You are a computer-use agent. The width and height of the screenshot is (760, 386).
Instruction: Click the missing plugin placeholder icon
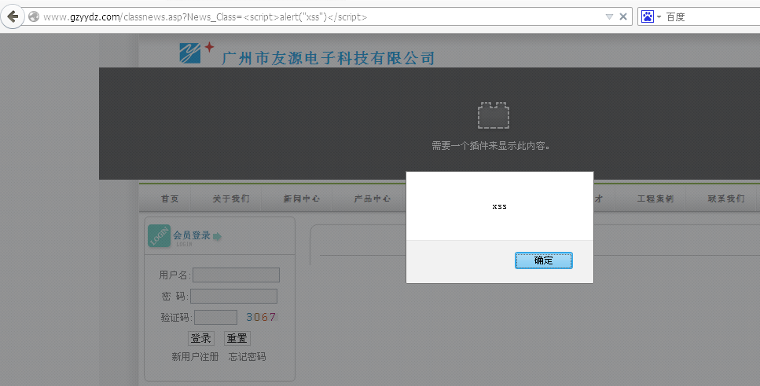tap(494, 115)
